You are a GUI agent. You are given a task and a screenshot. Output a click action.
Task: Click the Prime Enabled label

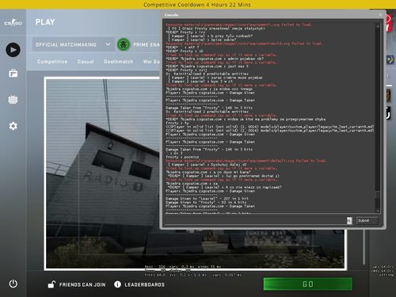click(147, 44)
